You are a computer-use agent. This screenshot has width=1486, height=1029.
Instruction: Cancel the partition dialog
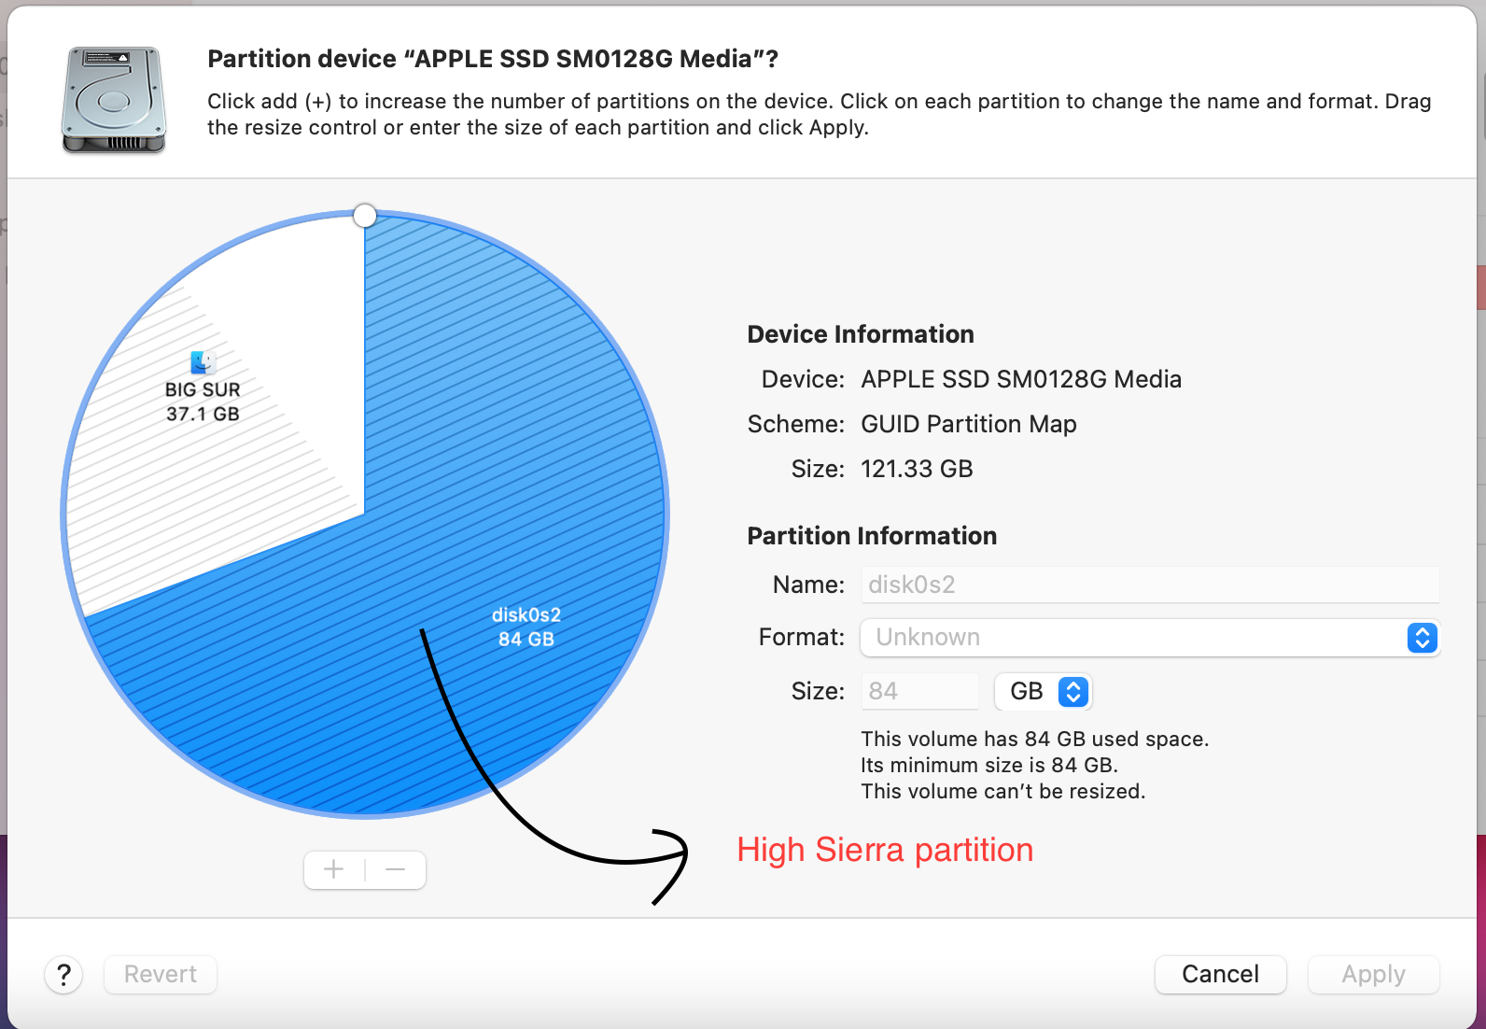tap(1220, 975)
